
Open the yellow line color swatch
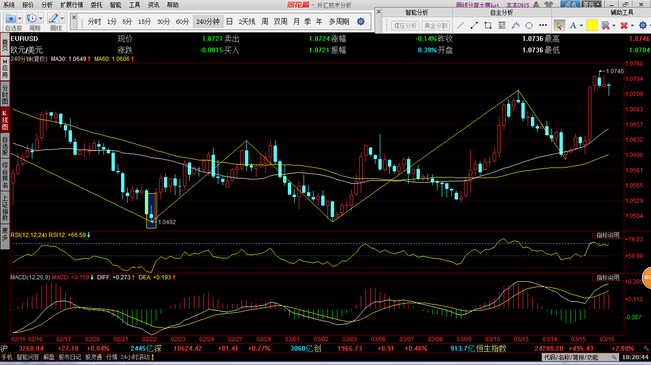coord(592,25)
